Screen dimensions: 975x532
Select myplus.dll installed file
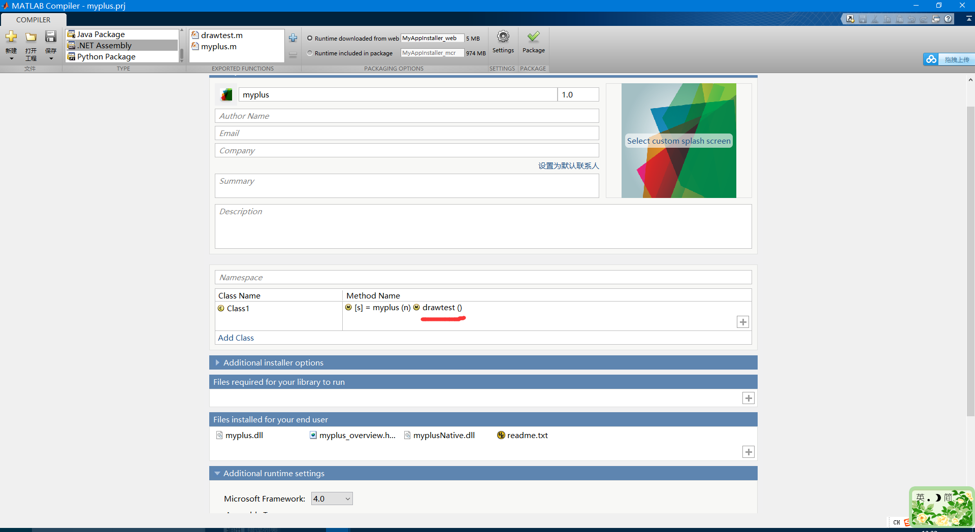(240, 435)
